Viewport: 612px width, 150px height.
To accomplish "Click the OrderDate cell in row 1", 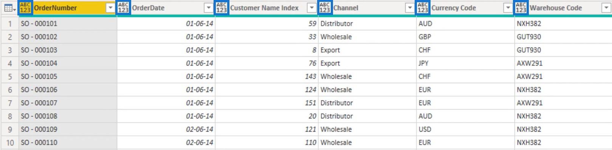I will (166, 23).
